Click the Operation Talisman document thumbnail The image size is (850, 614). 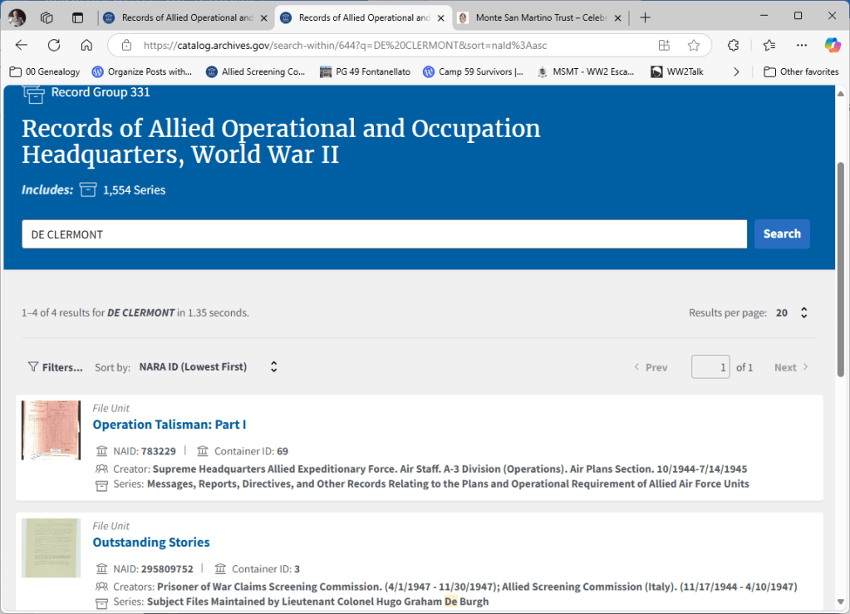tap(51, 430)
